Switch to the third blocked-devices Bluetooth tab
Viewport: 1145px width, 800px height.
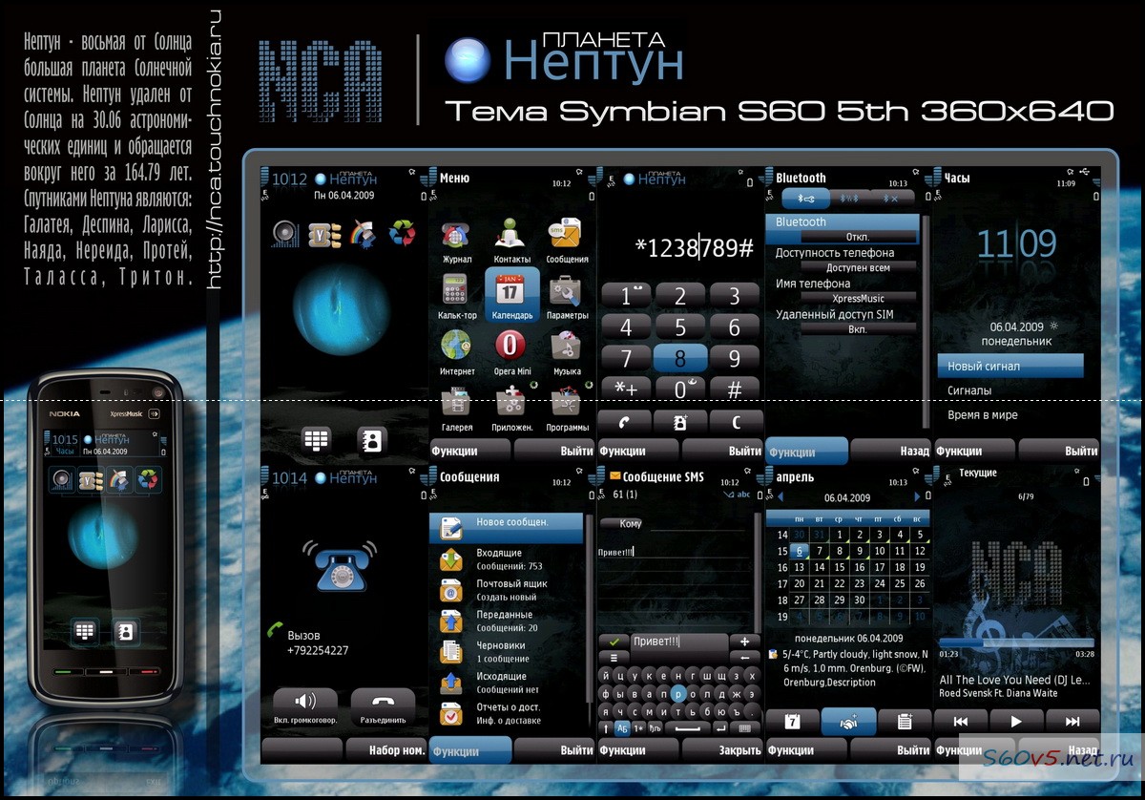coord(891,198)
